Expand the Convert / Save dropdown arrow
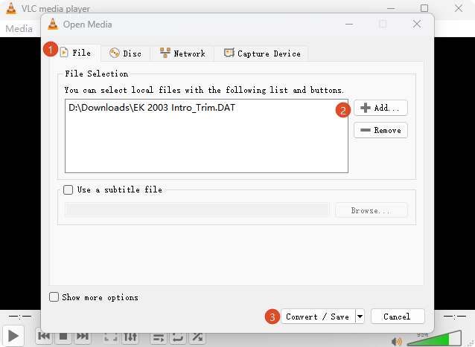This screenshot has height=347, width=475. coord(360,317)
